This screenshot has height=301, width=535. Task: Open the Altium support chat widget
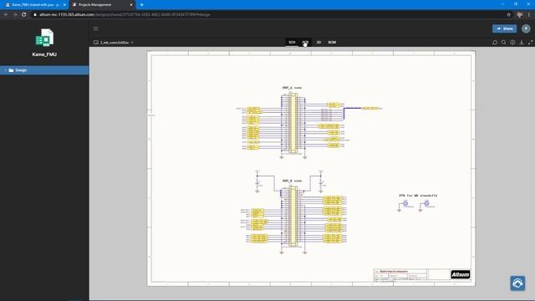click(x=517, y=283)
